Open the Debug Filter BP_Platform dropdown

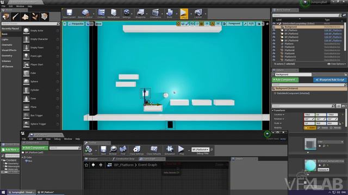(x=200, y=149)
